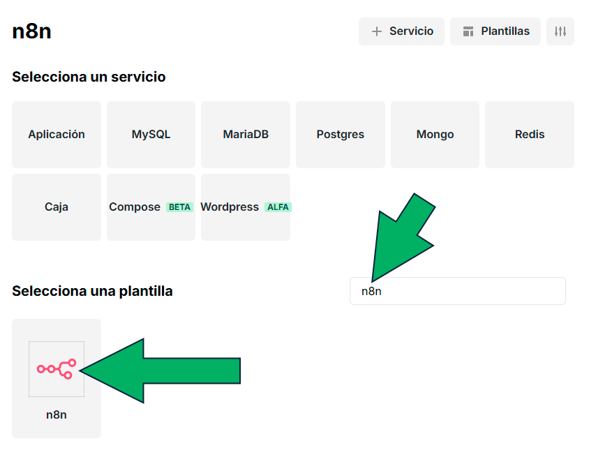Click inside the template search field
This screenshot has height=450, width=589.
(x=457, y=290)
